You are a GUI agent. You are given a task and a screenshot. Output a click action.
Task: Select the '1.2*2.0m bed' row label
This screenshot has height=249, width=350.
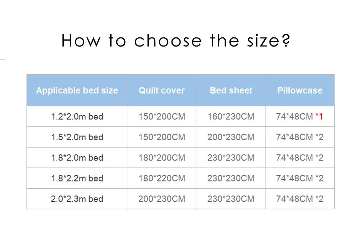coord(77,116)
